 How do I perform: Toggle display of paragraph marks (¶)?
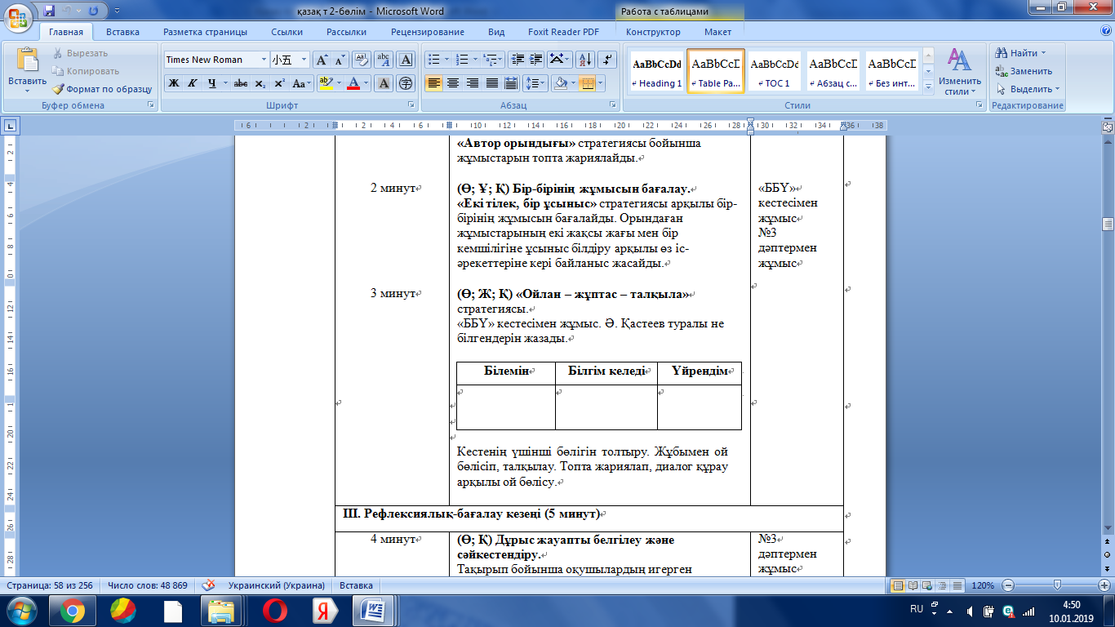[607, 60]
